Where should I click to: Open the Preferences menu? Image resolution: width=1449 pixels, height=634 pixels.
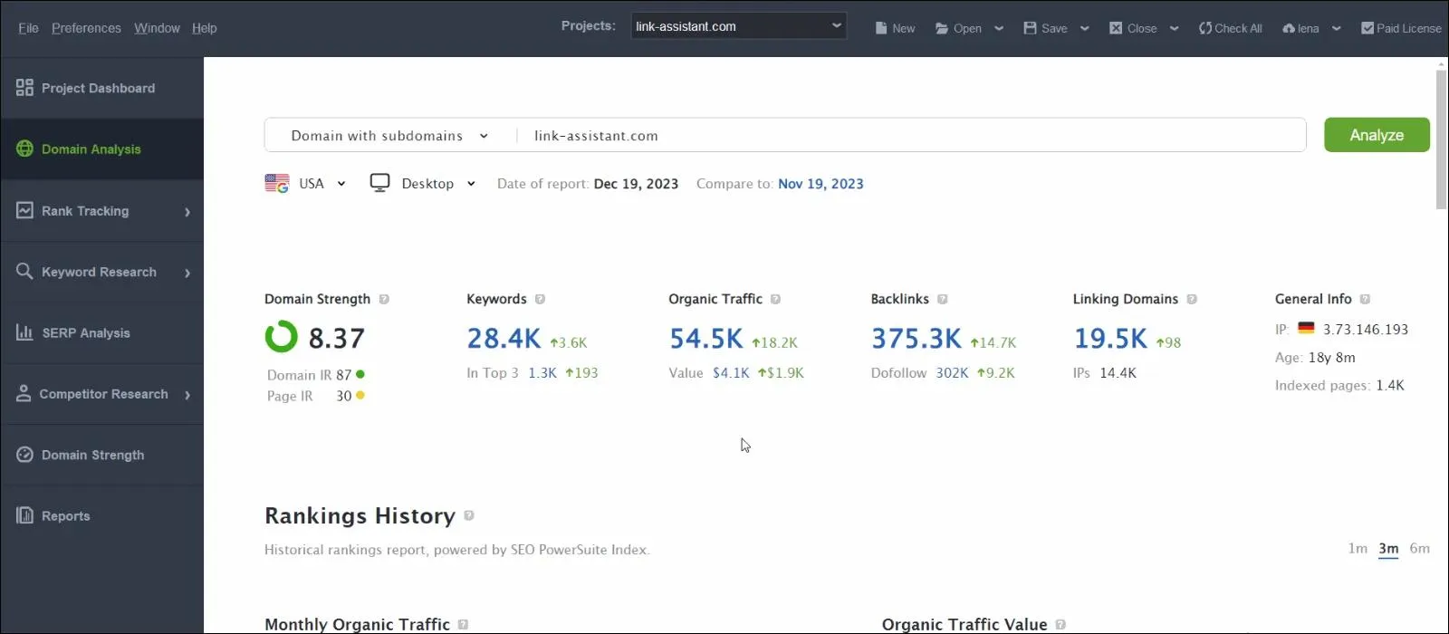[86, 28]
